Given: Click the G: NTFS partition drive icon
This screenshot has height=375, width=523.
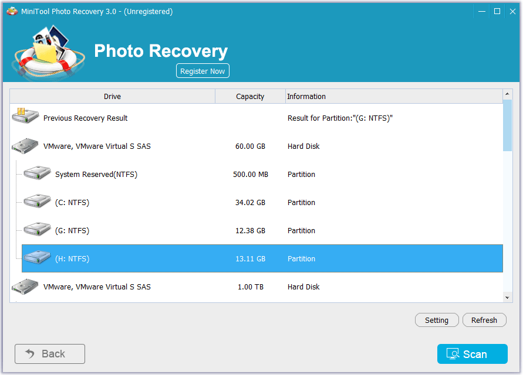Looking at the screenshot, I should tap(37, 229).
